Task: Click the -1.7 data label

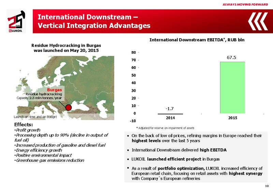Action: 169,109
